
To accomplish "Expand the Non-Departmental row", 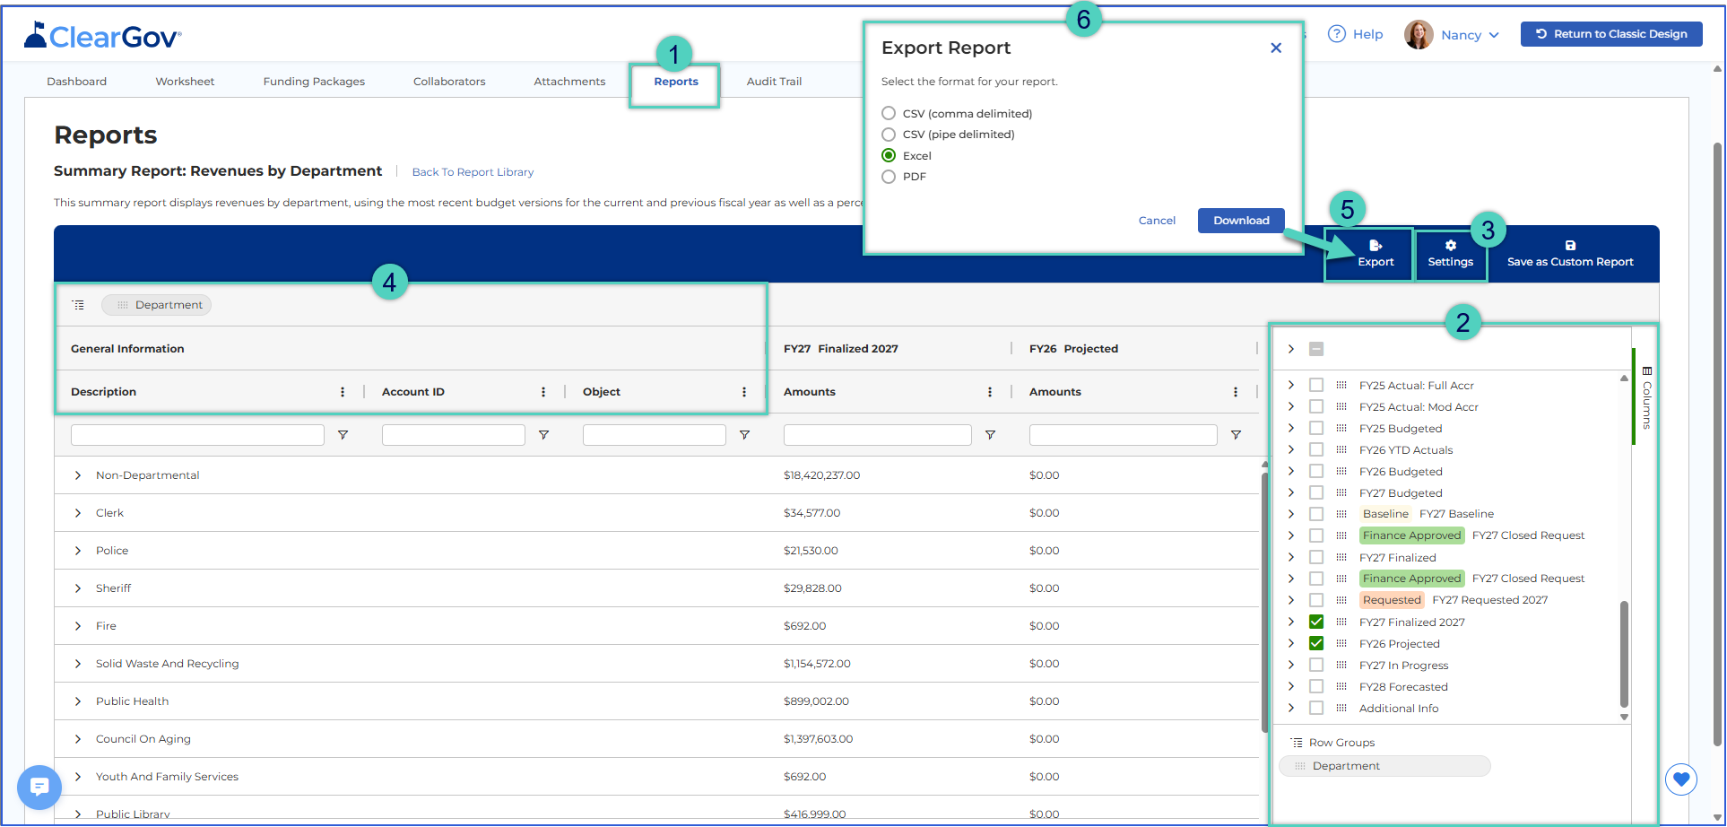I will click(x=78, y=475).
